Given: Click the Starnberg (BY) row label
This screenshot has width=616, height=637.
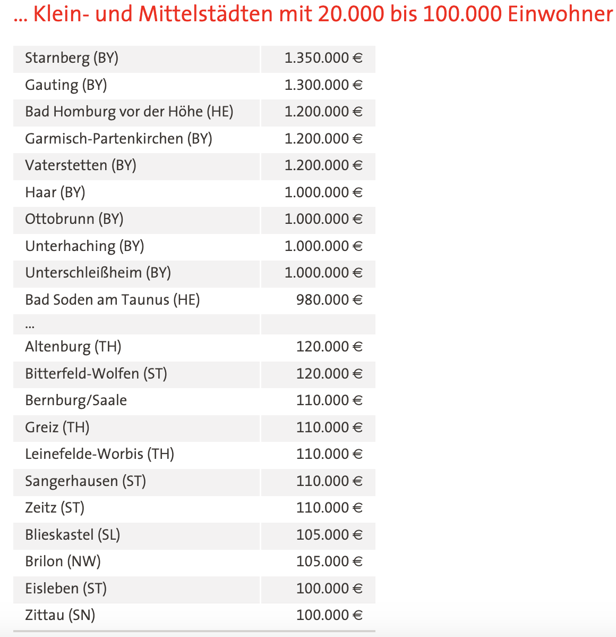Looking at the screenshot, I should pyautogui.click(x=72, y=58).
